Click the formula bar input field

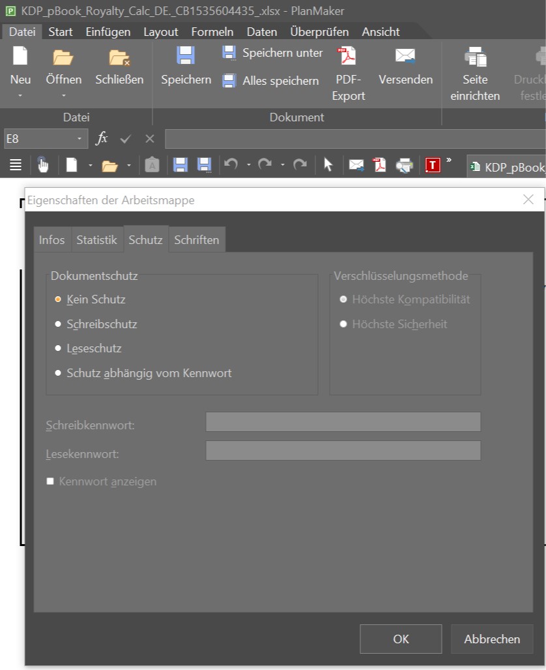click(x=355, y=139)
